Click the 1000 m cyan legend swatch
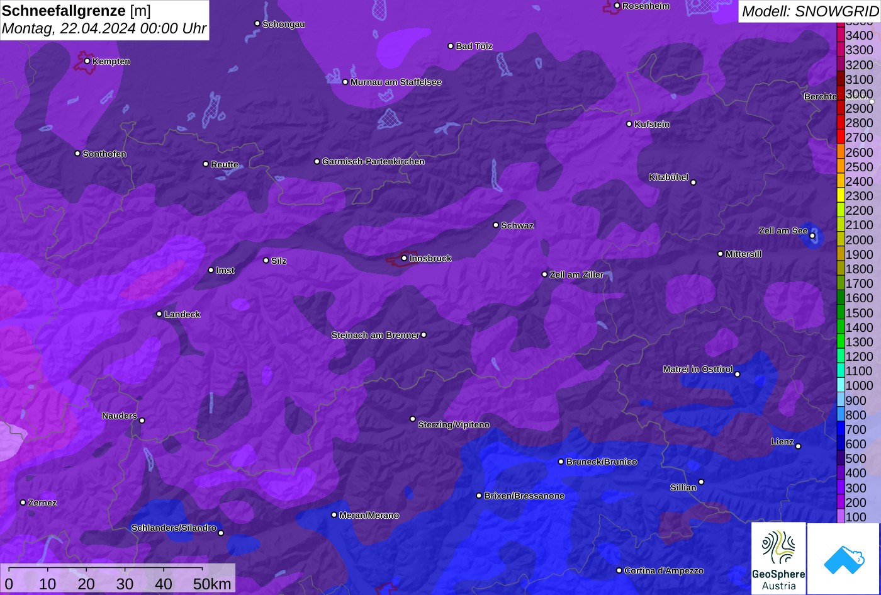Viewport: 881px width, 595px height. point(841,385)
